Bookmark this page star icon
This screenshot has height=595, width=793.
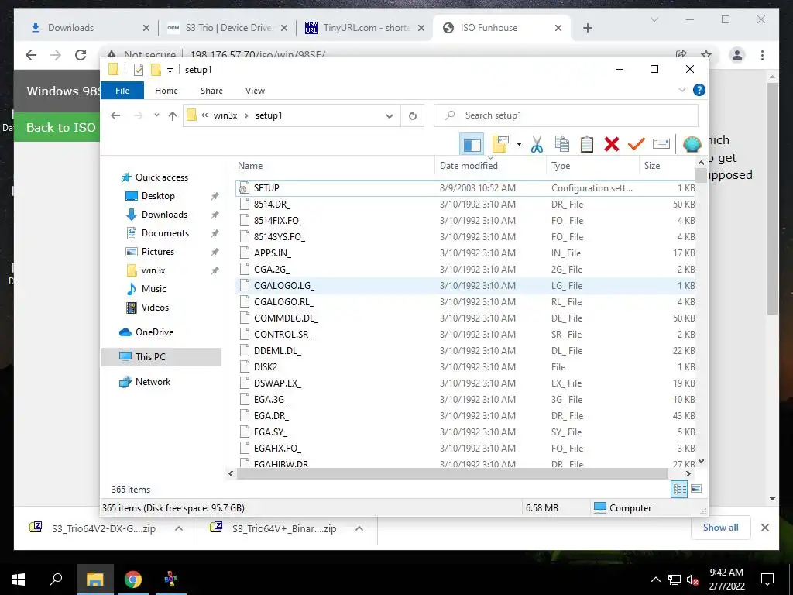706,55
